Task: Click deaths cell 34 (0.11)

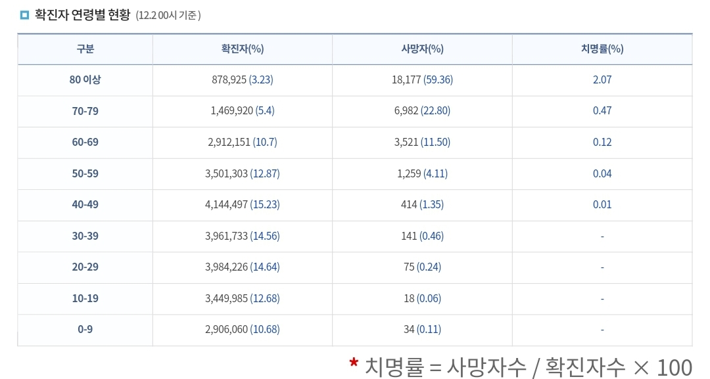Action: (x=422, y=329)
